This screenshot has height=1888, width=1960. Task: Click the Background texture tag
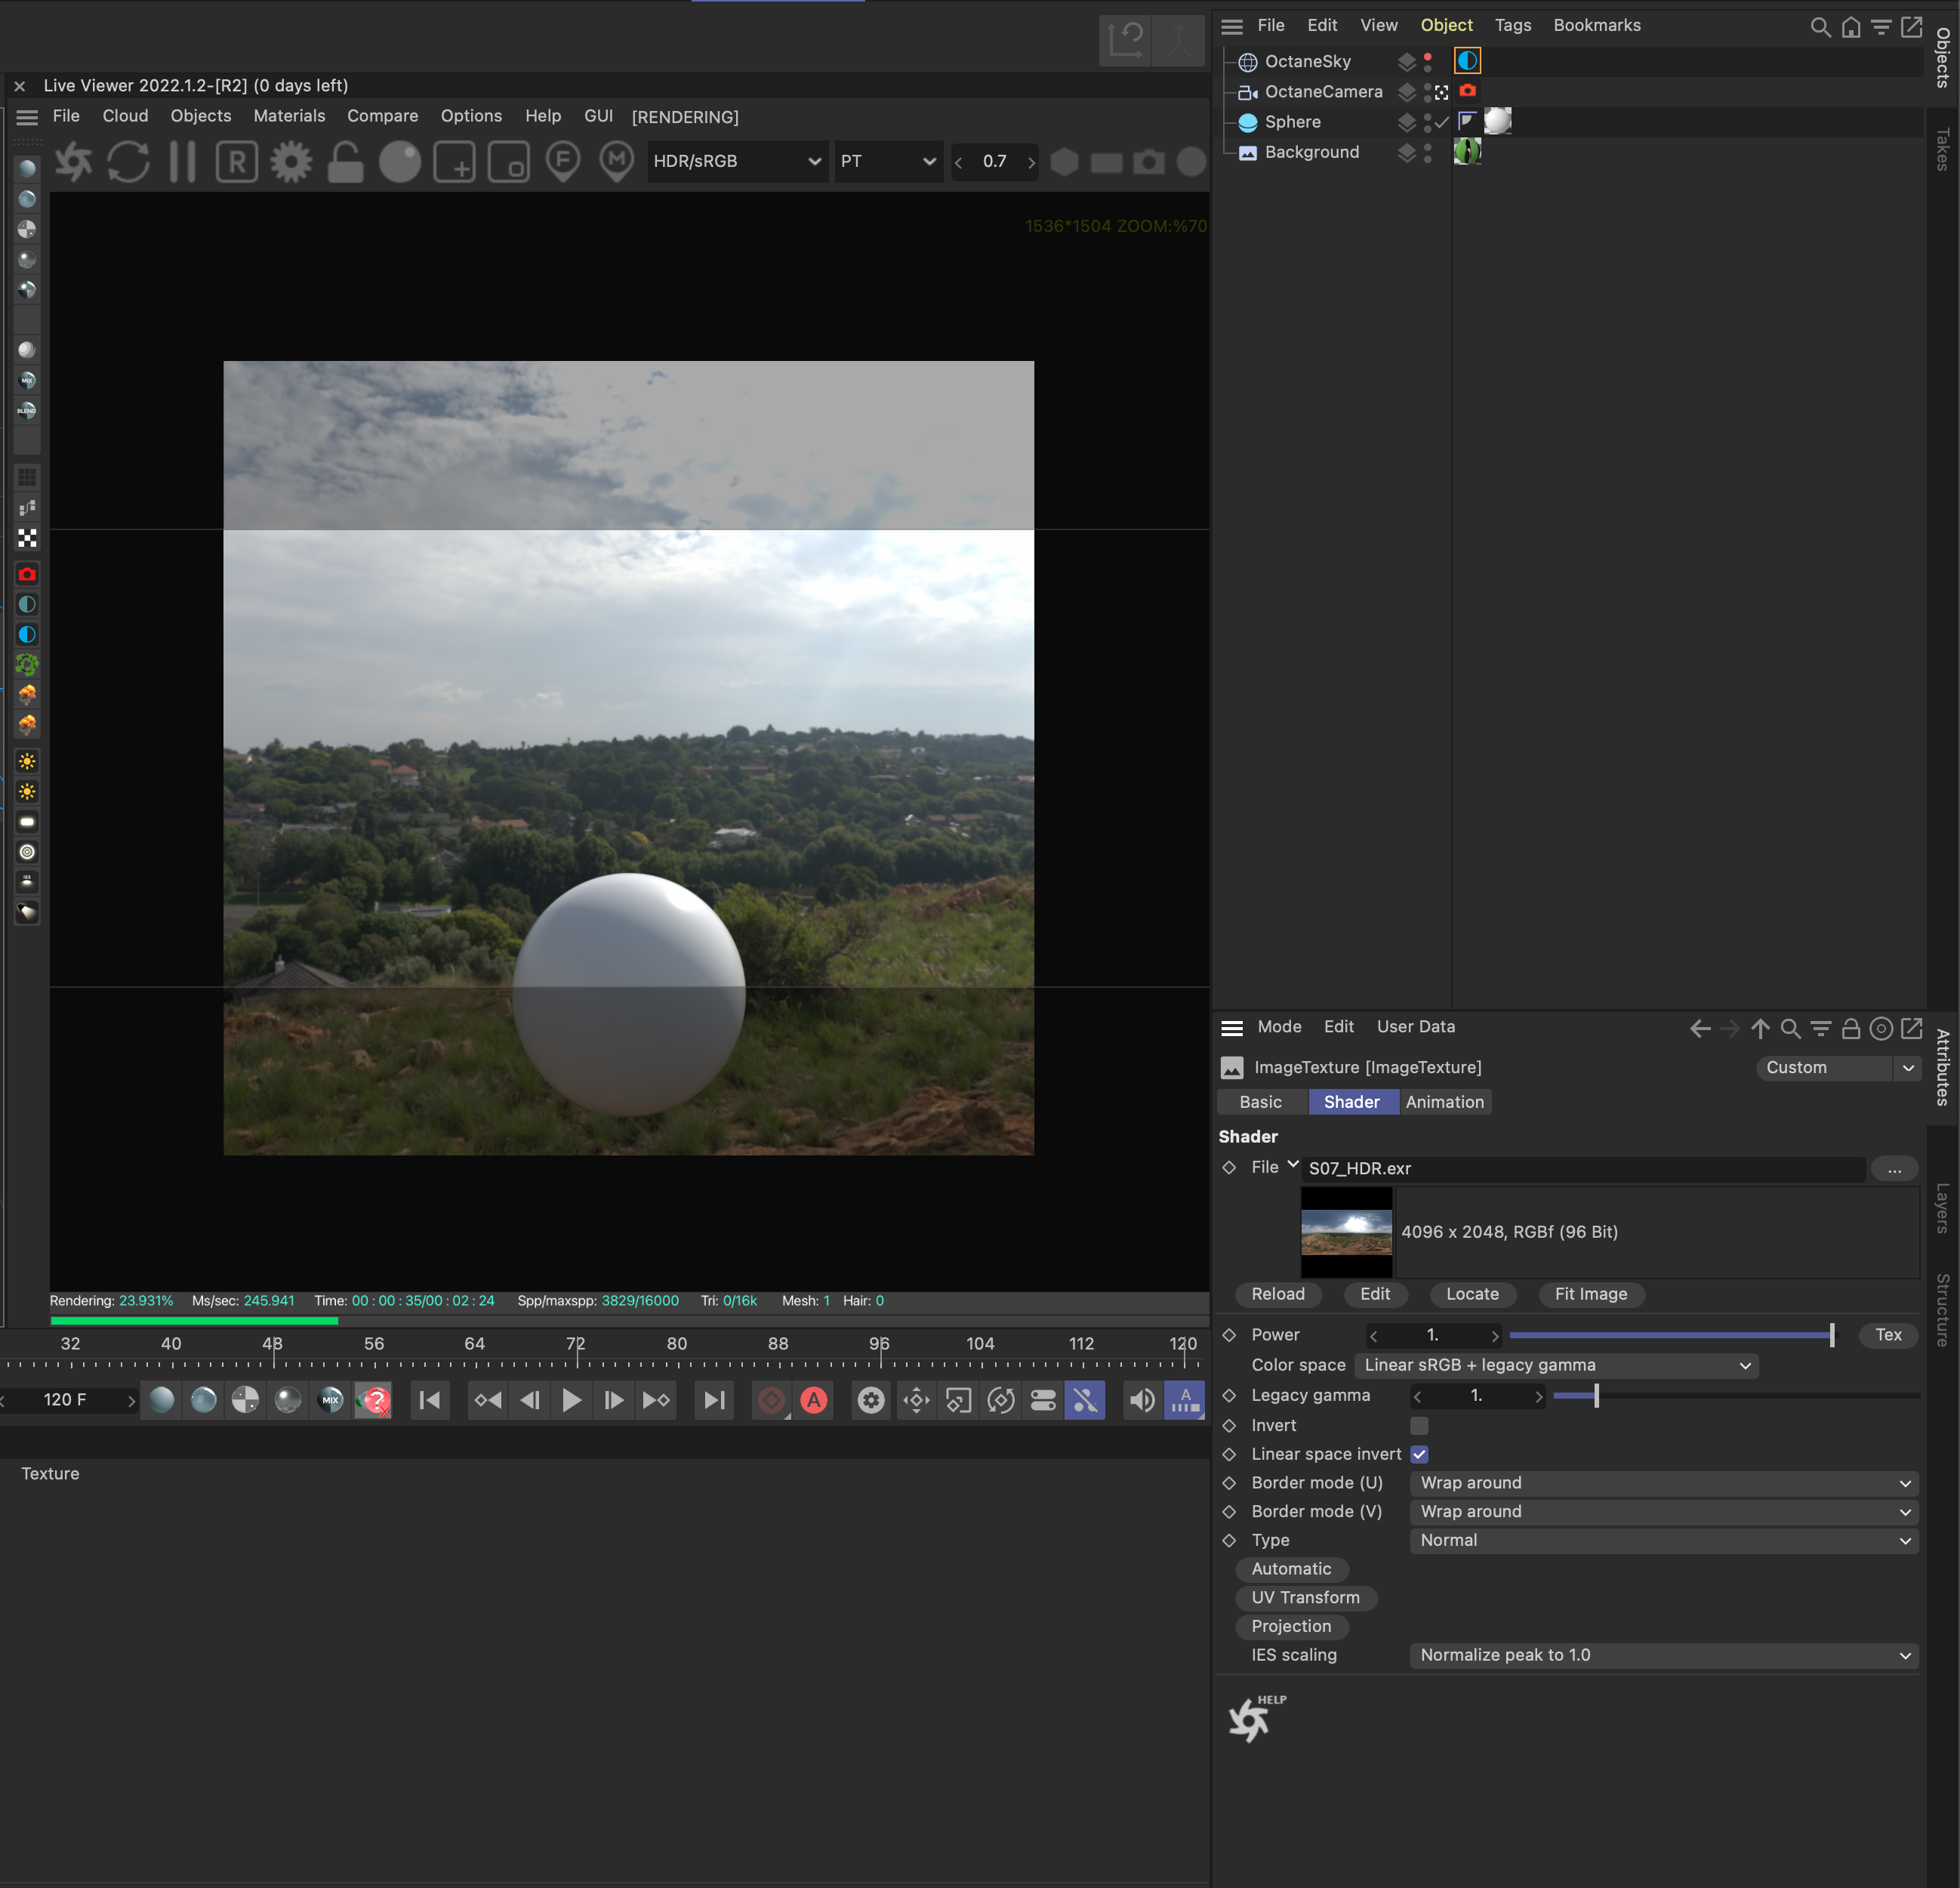pos(1467,151)
